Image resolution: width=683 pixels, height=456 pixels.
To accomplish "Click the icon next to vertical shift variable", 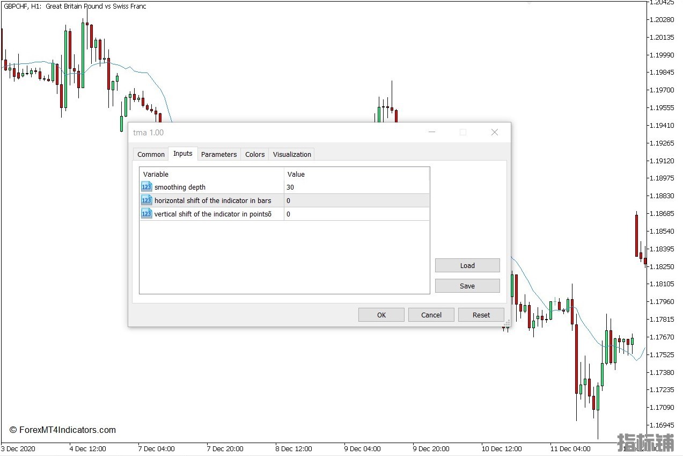I will 146,214.
